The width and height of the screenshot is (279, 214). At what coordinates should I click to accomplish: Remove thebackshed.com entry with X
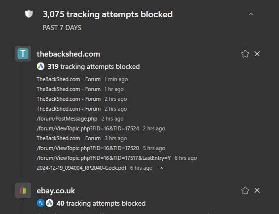[257, 54]
